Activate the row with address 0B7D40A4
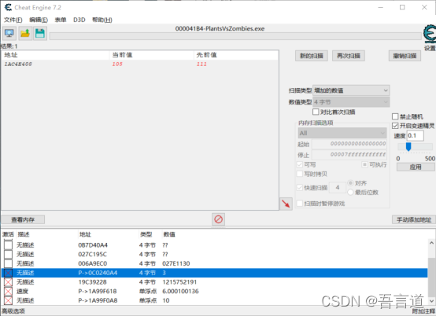Image resolution: width=436 pixels, height=316 pixels. pos(8,245)
